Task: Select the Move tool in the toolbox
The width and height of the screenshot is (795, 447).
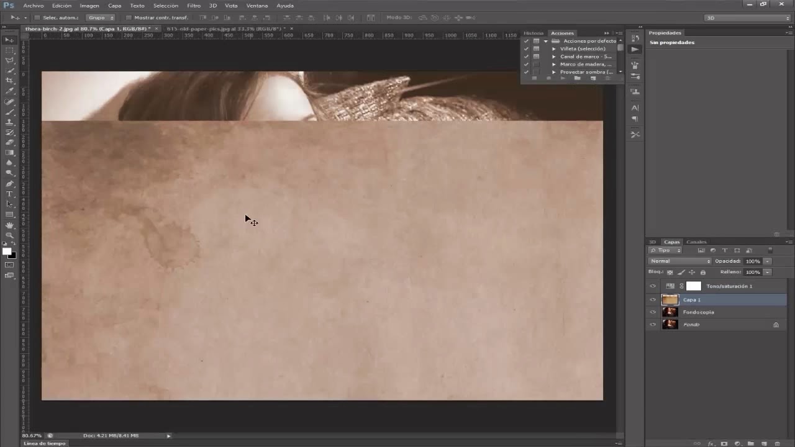Action: pos(9,40)
